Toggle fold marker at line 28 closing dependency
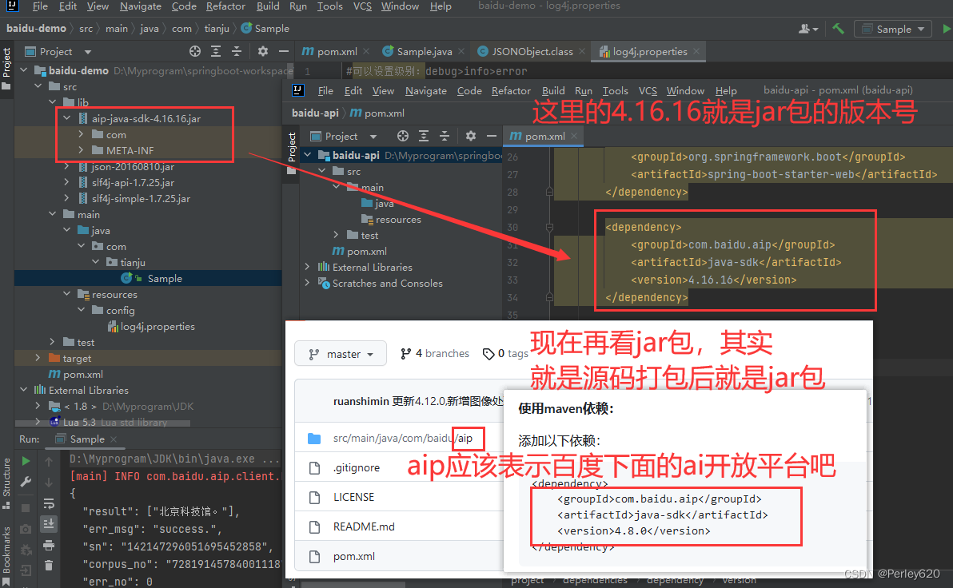This screenshot has width=953, height=588. pyautogui.click(x=549, y=192)
